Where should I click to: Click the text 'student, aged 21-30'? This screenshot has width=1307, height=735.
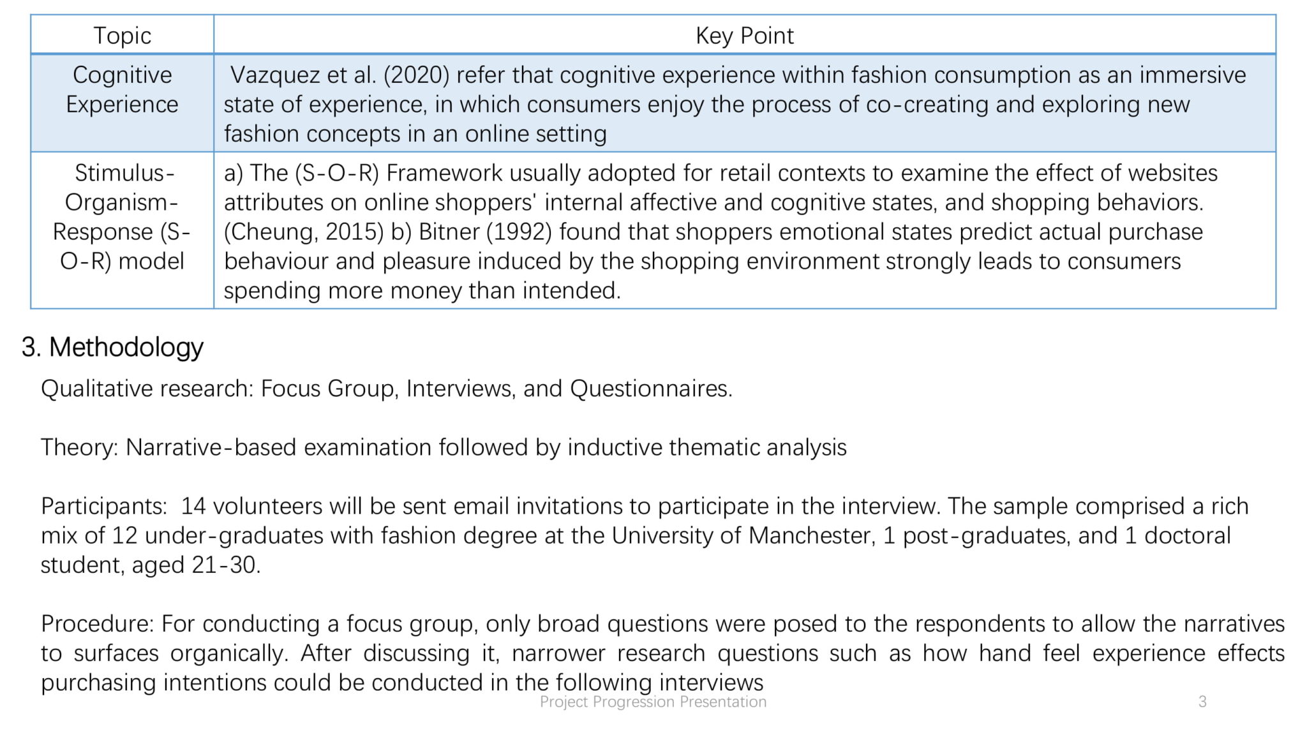(x=149, y=565)
